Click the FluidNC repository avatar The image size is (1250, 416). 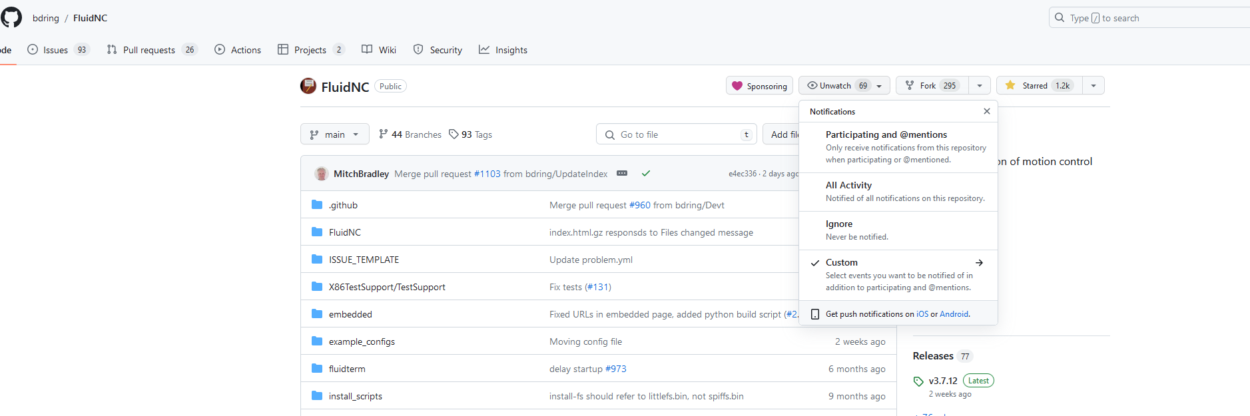click(x=308, y=86)
